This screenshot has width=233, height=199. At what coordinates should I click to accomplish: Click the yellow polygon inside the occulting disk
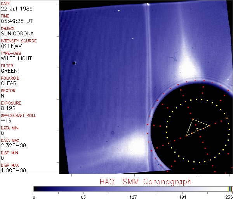click(x=198, y=127)
